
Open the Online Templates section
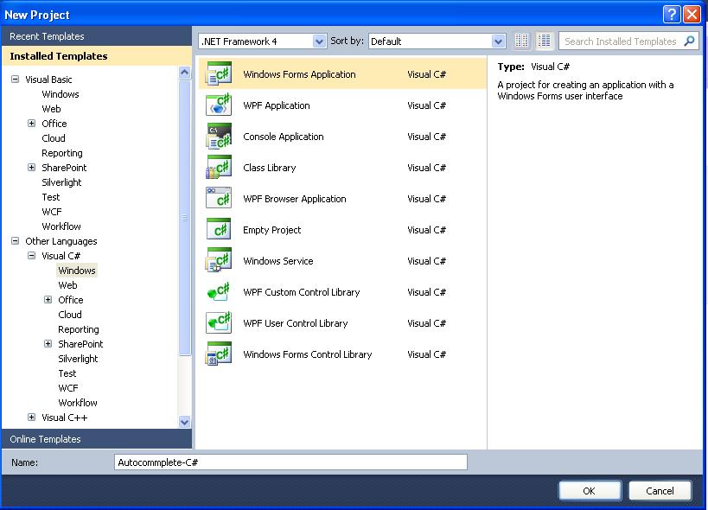coord(97,439)
